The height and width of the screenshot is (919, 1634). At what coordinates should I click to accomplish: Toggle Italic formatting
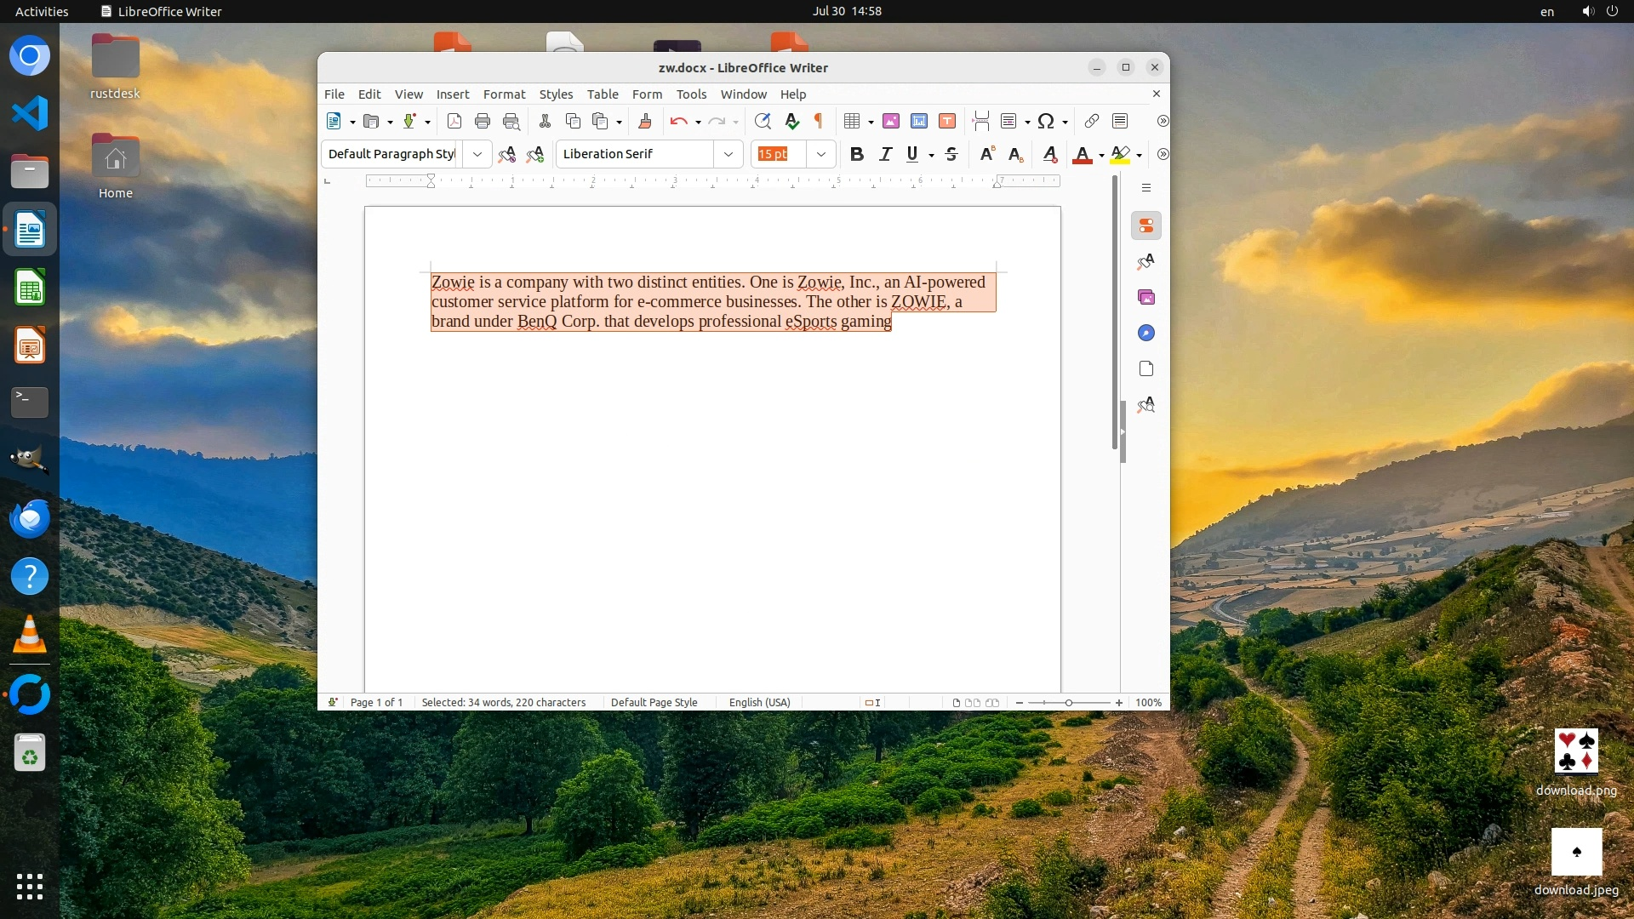885,154
